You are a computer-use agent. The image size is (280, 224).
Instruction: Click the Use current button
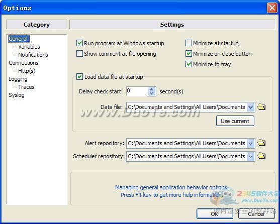pyautogui.click(x=235, y=121)
